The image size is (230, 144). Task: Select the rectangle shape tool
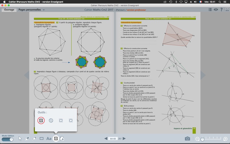point(41,139)
